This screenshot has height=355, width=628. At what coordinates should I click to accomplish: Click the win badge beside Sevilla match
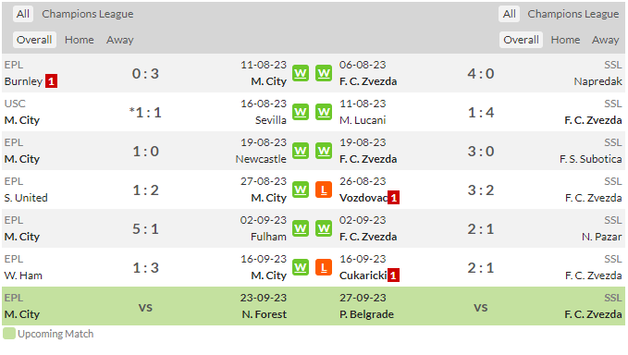[x=301, y=112]
